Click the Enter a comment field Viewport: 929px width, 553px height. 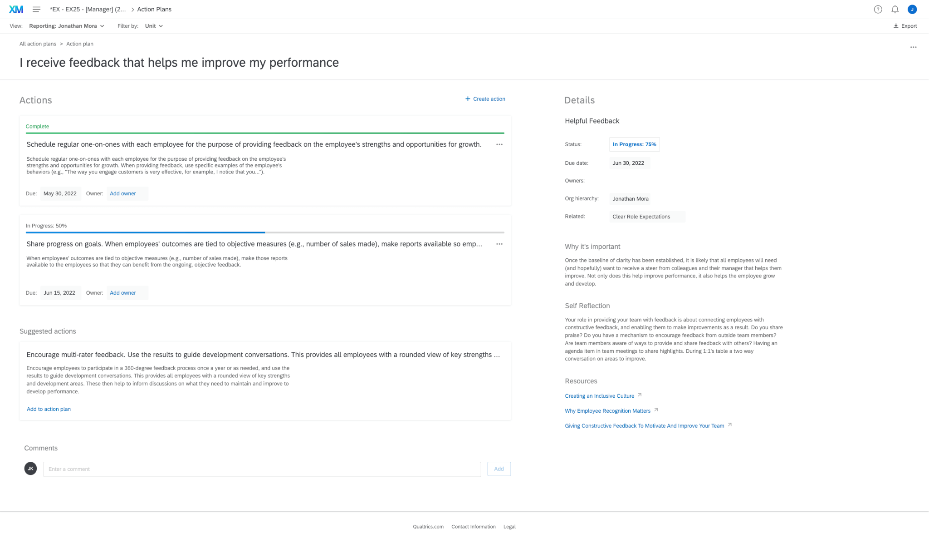coord(262,469)
